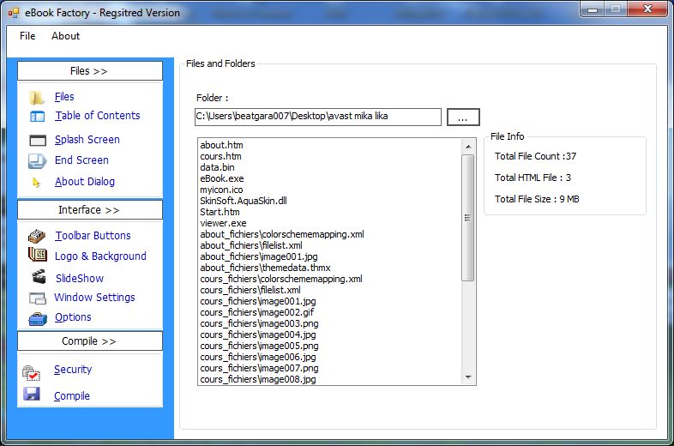Click the Compile floppy disk icon
Image resolution: width=674 pixels, height=446 pixels.
coord(32,394)
